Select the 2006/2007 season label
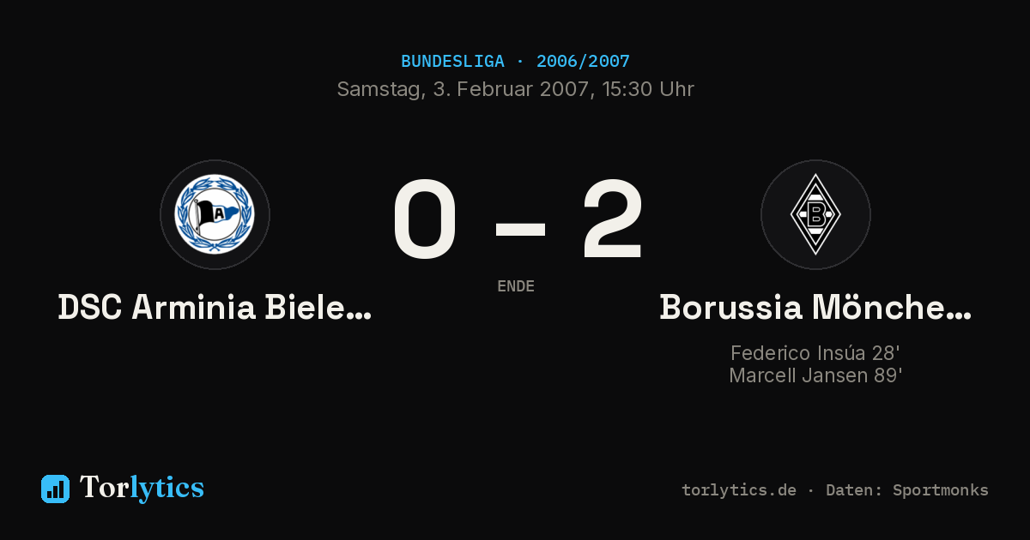 583,62
